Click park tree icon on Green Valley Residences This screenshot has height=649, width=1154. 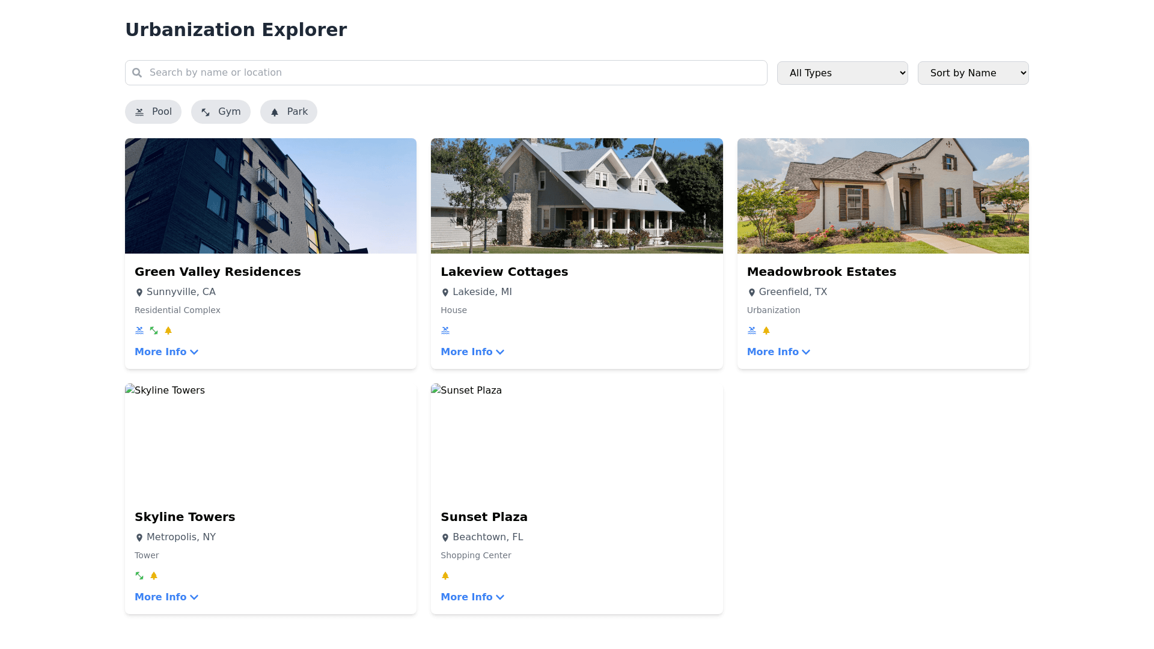pos(168,331)
